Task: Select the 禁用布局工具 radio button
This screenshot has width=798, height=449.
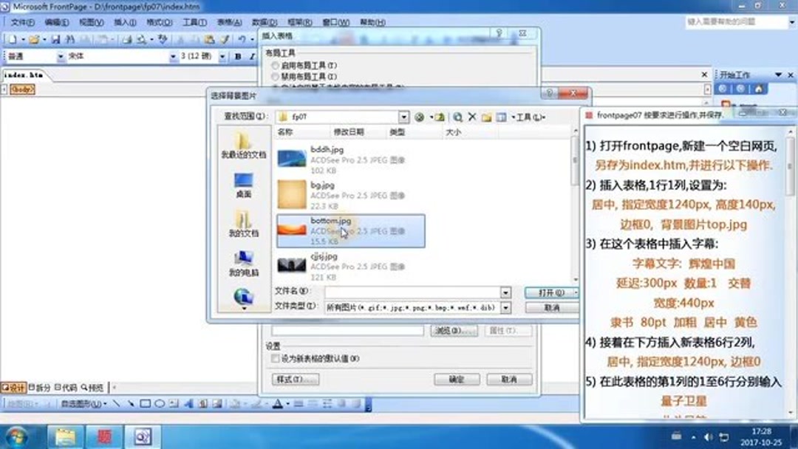Action: (x=276, y=75)
